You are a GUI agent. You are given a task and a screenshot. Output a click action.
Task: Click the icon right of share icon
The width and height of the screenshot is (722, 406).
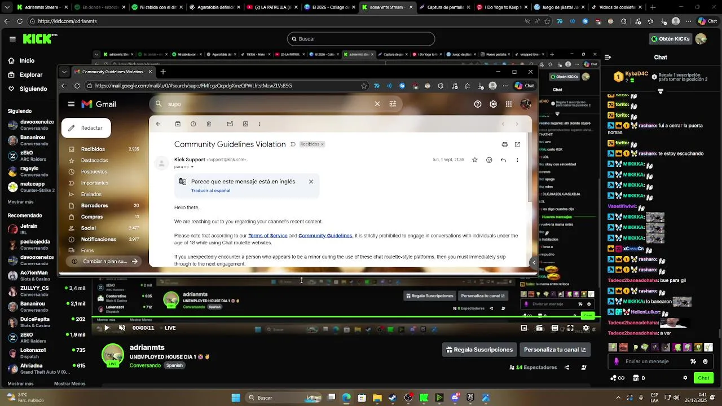point(584,367)
